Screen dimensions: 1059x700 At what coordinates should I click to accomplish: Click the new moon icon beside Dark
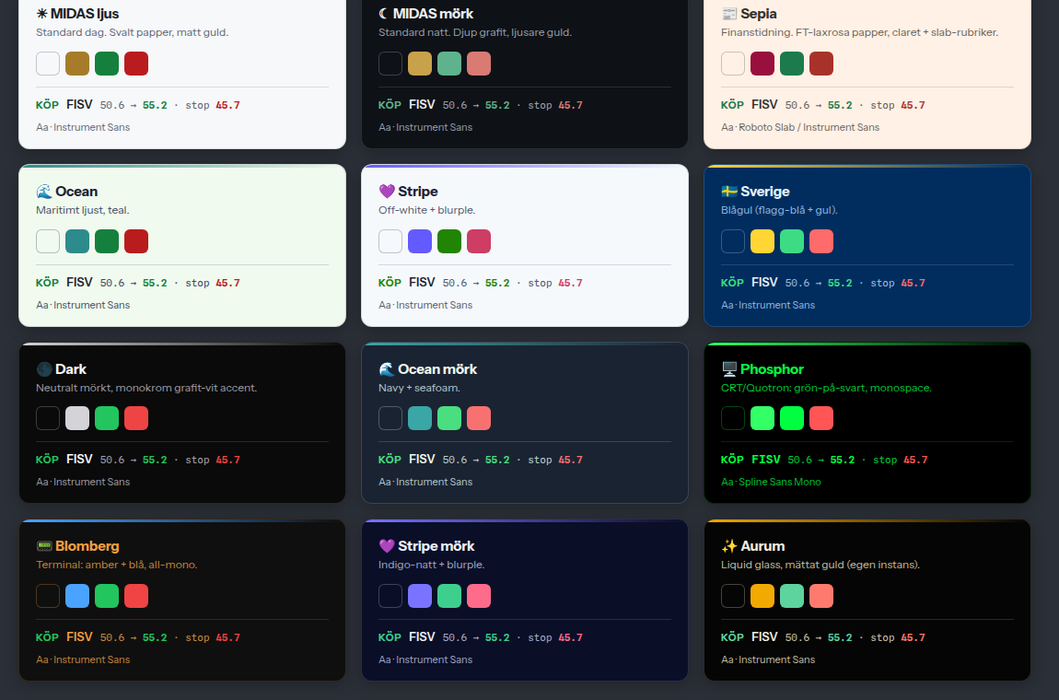[44, 369]
